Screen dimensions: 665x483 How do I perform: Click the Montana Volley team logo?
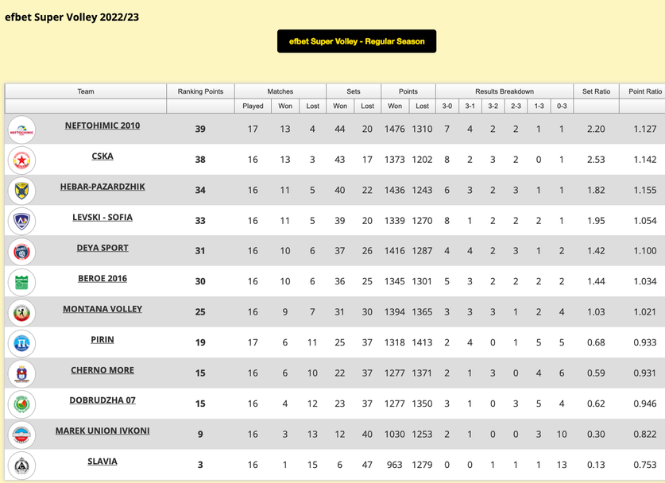click(21, 313)
